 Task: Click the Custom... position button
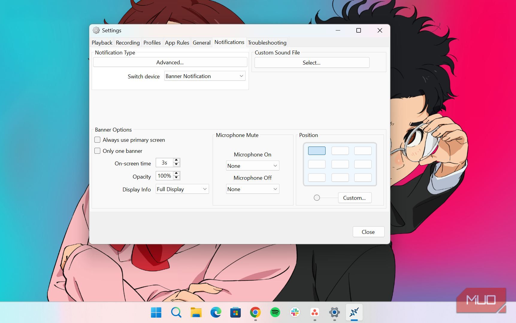coord(355,198)
